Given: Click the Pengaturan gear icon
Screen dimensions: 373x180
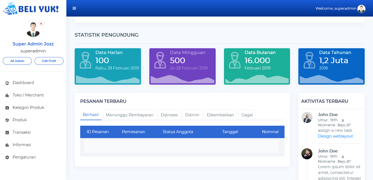Looking at the screenshot, I should pos(7,157).
